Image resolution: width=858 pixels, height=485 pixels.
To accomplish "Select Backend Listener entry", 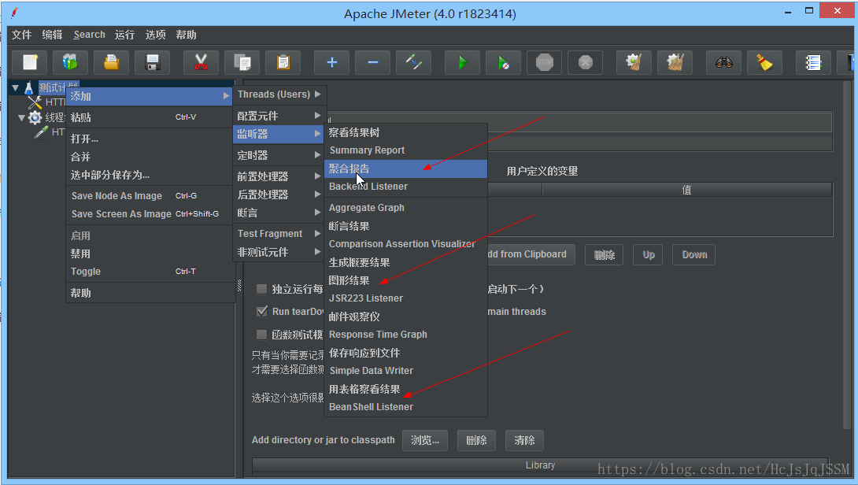I will [x=405, y=186].
